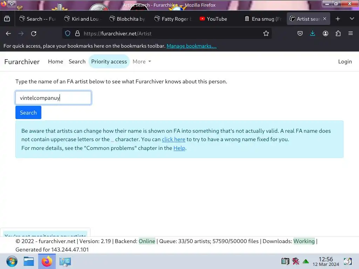Open the Firefox hamburger menu
Viewport: 359px width, 269px height.
pos(351,33)
